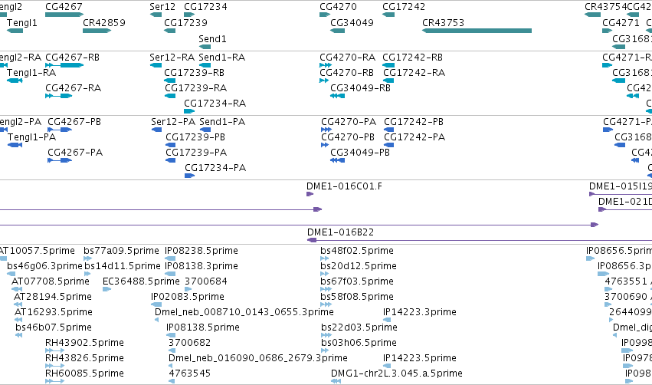Select protein Send1-PA
Image resolution: width=652 pixels, height=385 pixels.
[222, 121]
